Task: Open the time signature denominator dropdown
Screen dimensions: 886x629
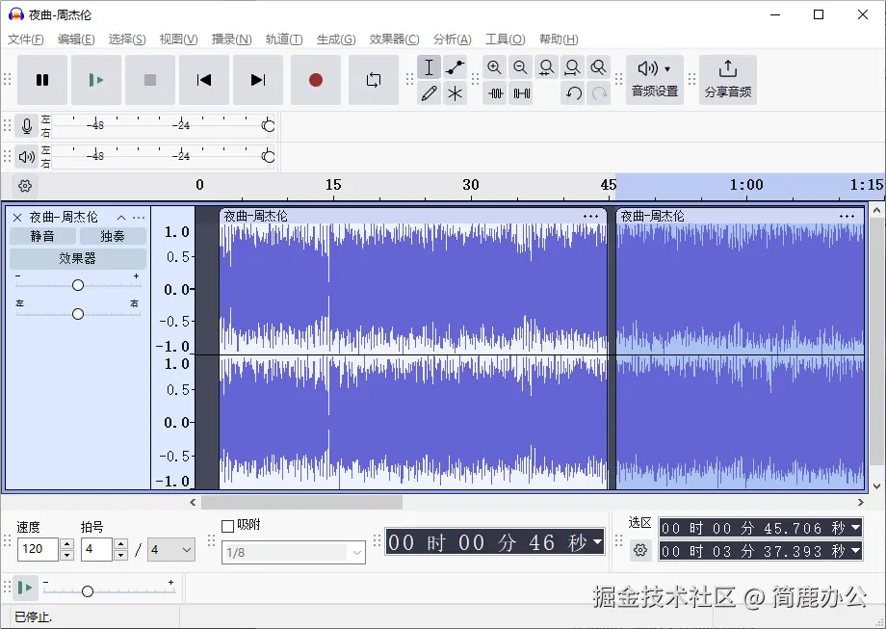Action: 170,549
